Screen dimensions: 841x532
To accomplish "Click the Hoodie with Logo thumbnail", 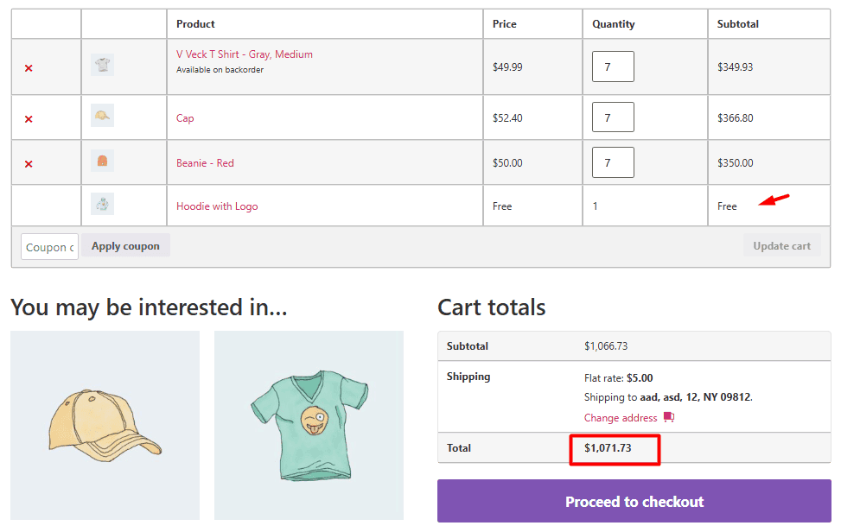I will [102, 205].
